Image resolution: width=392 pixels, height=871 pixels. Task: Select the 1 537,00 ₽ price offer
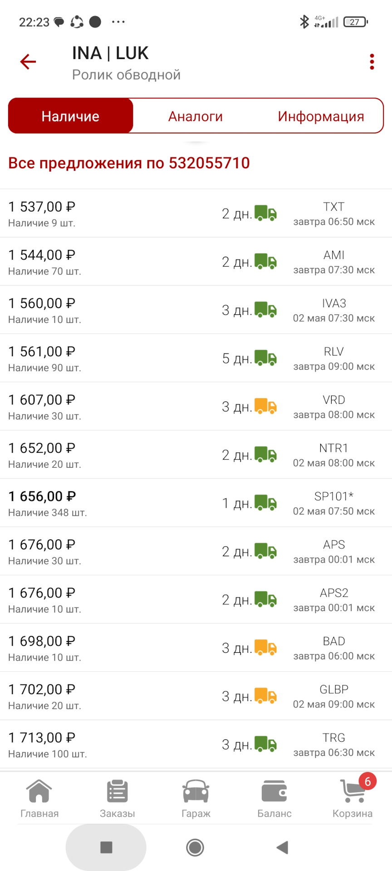tap(42, 207)
